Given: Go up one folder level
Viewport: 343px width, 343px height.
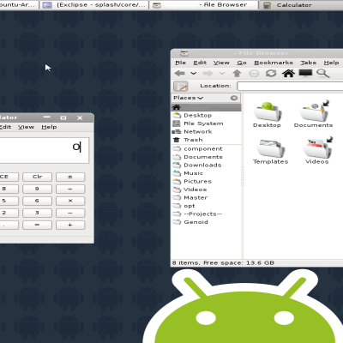Looking at the screenshot, I should (x=237, y=74).
